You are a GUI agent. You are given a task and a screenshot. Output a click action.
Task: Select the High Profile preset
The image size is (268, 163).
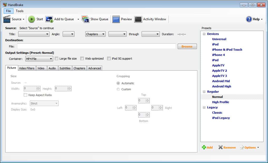coord(221,102)
